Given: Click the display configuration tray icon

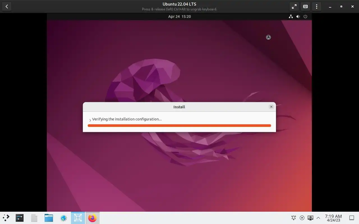Looking at the screenshot, I should (x=310, y=218).
